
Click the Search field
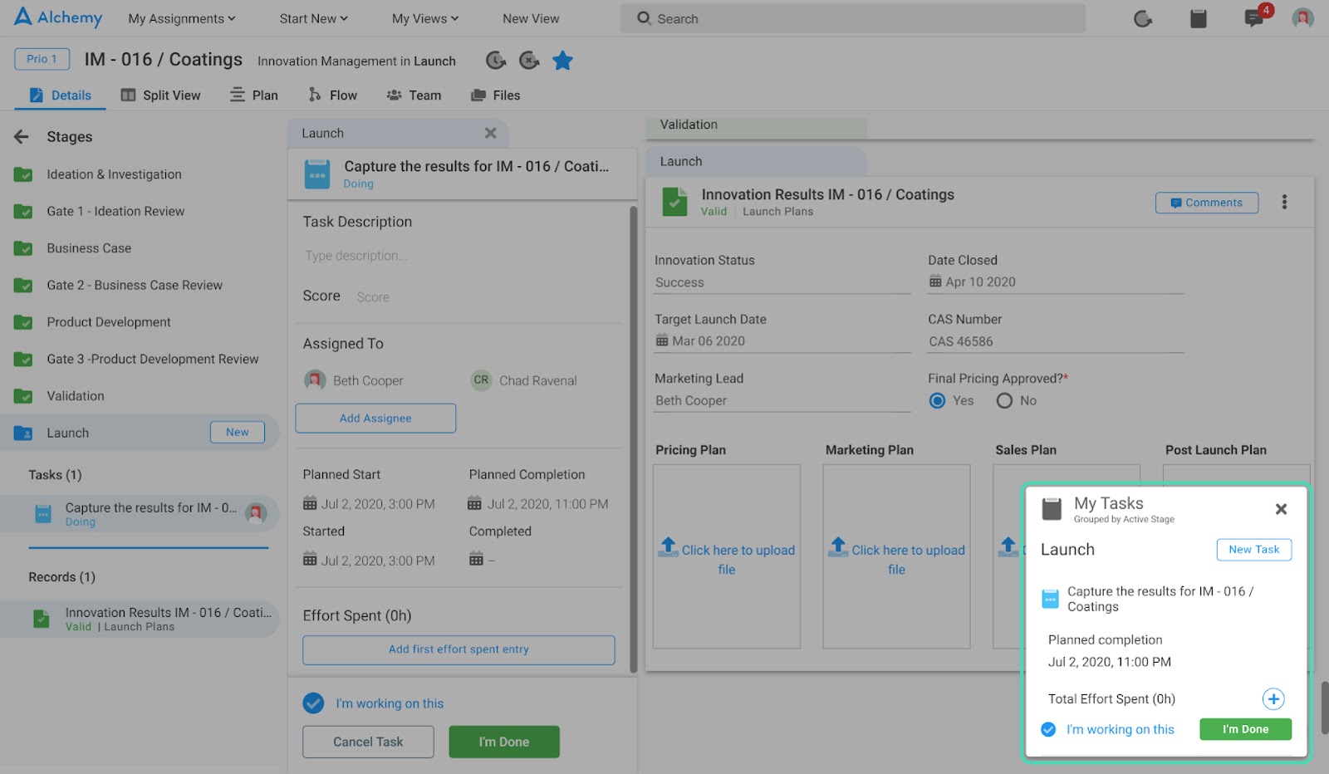coord(852,18)
